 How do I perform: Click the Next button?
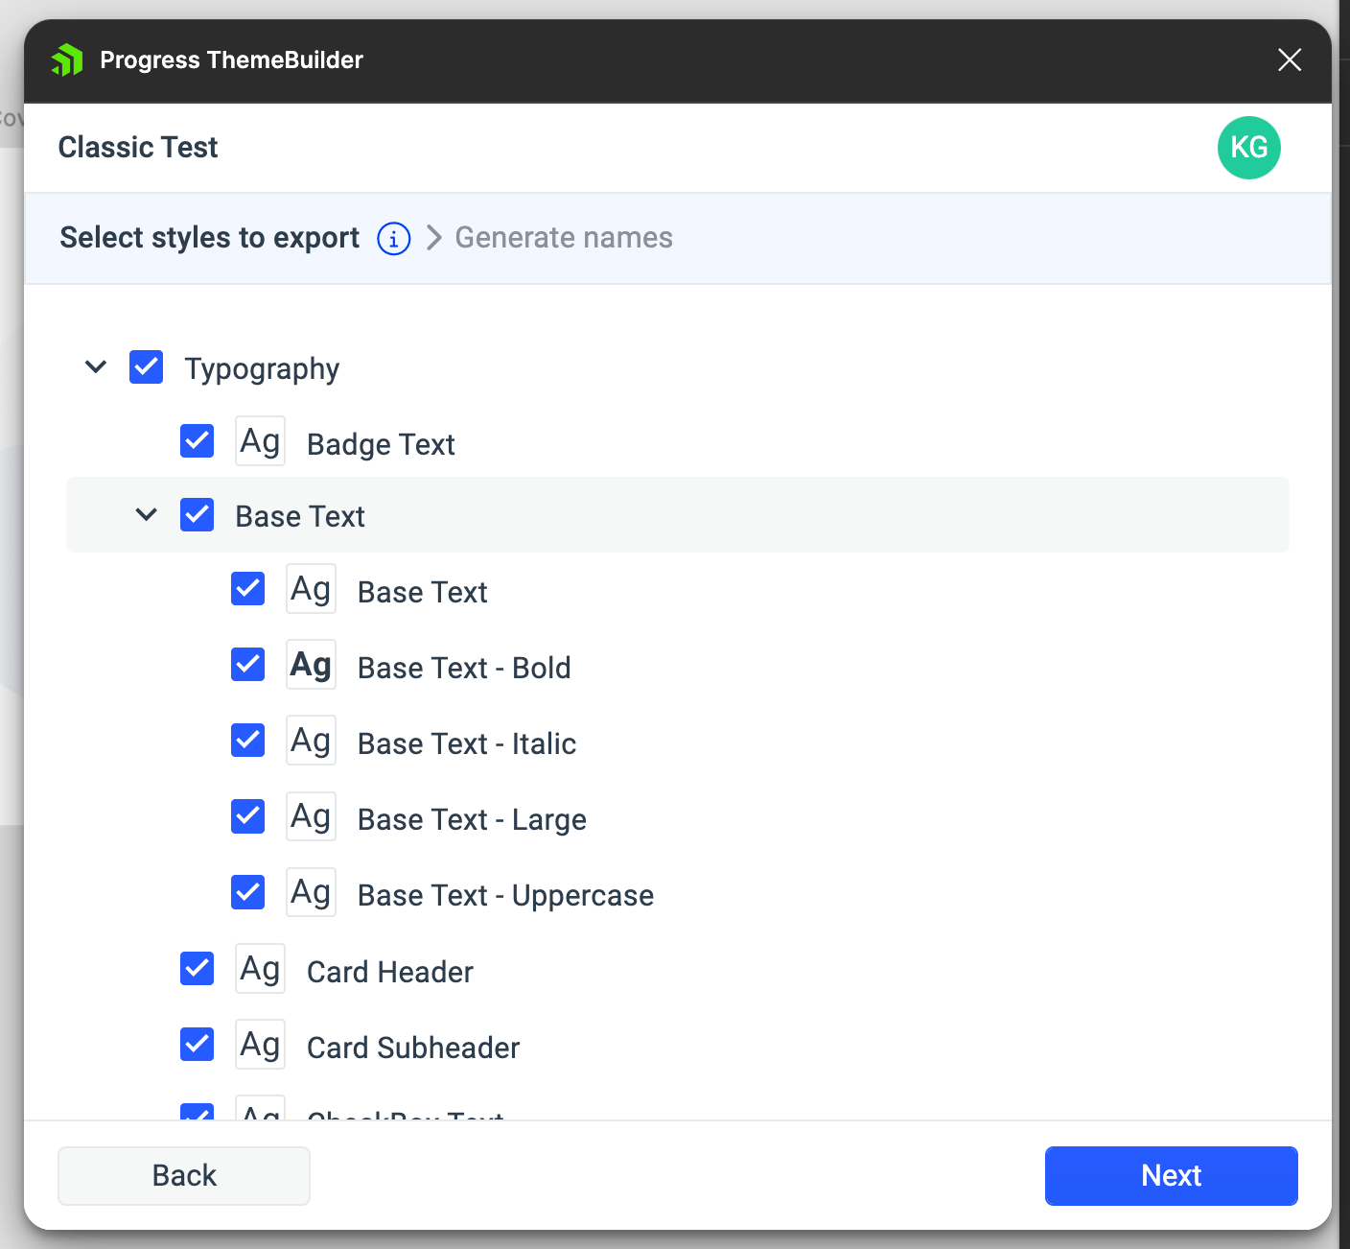1172,1176
